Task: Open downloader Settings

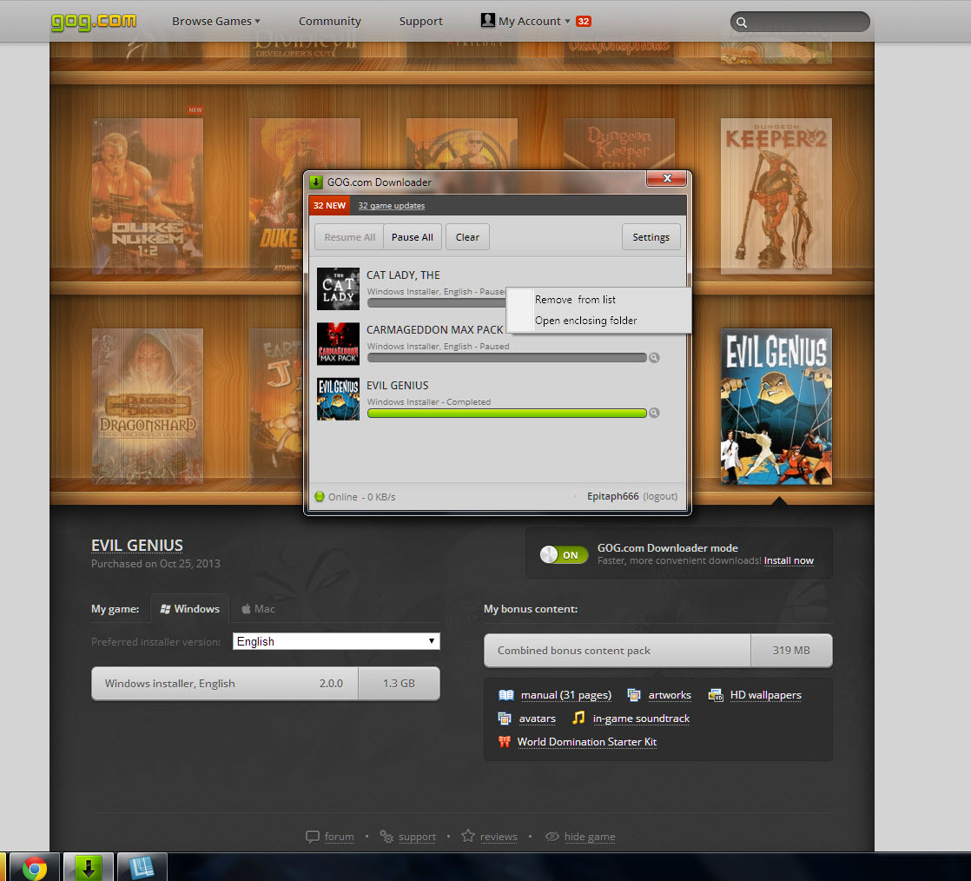Action: point(651,237)
